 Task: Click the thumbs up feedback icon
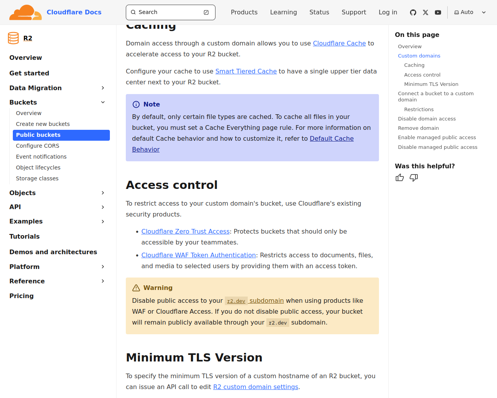pyautogui.click(x=400, y=178)
